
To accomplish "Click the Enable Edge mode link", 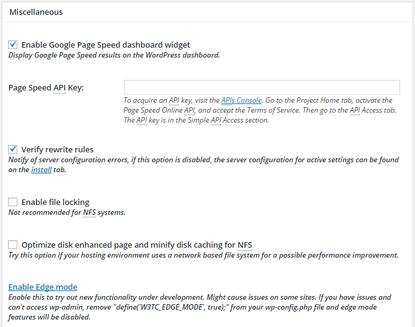I will (x=43, y=287).
